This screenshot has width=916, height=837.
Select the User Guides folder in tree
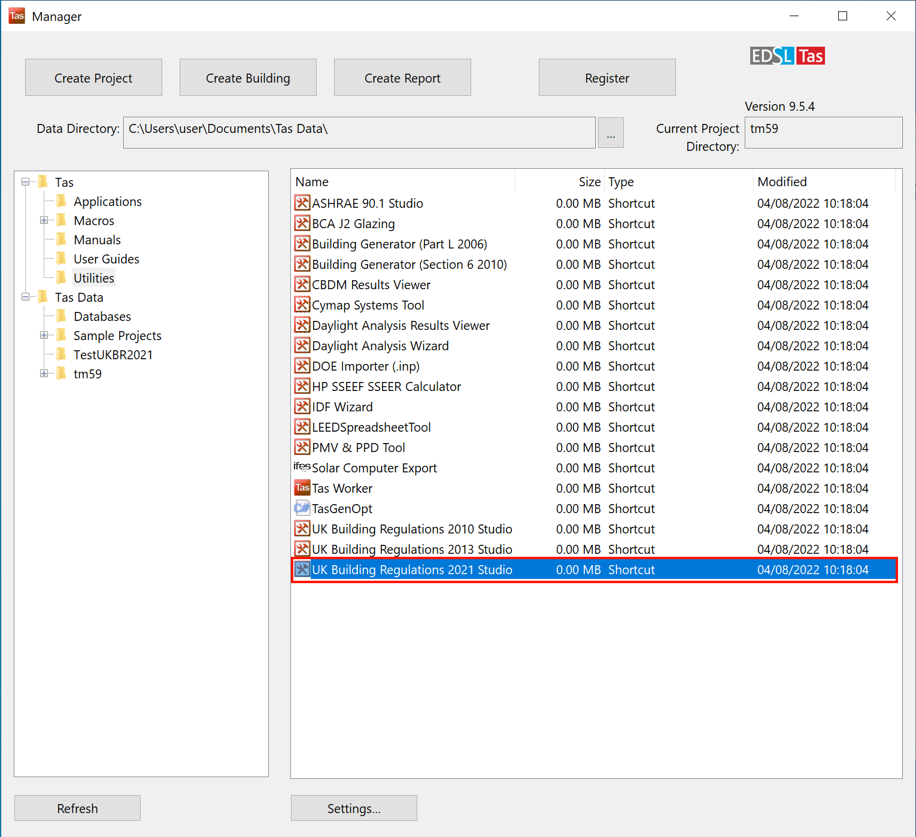(x=106, y=259)
